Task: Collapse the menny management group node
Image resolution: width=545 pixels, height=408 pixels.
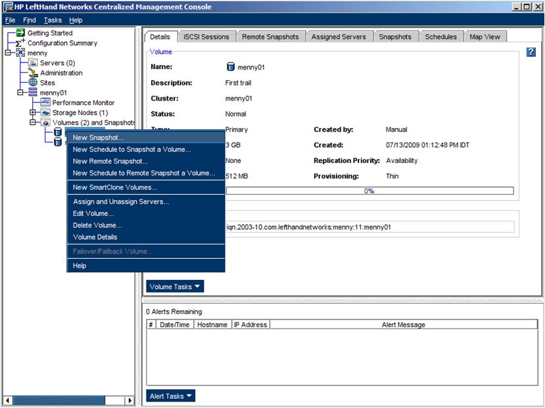Action: pyautogui.click(x=8, y=53)
